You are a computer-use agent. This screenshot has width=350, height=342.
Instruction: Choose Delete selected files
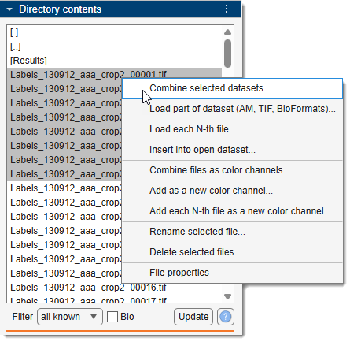[233, 252]
